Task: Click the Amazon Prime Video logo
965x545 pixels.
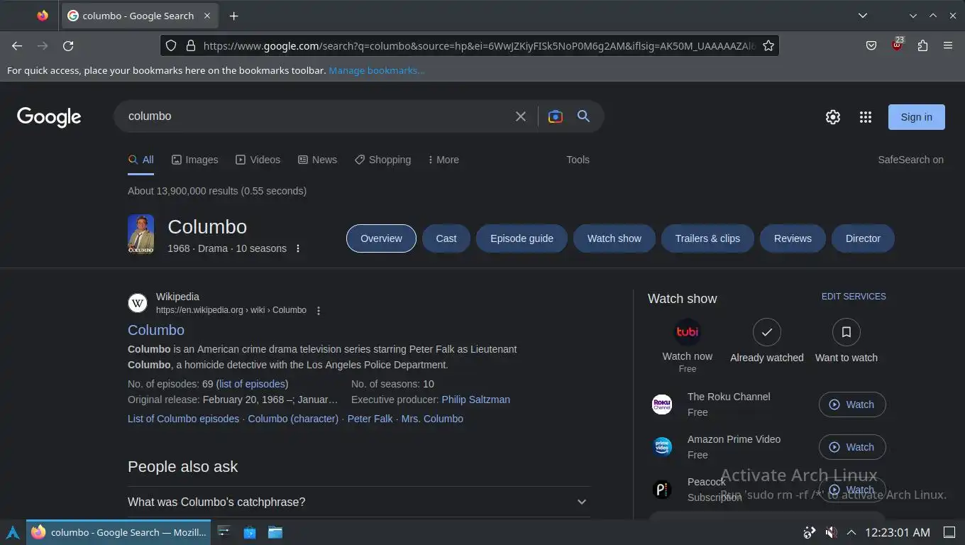Action: pos(662,446)
